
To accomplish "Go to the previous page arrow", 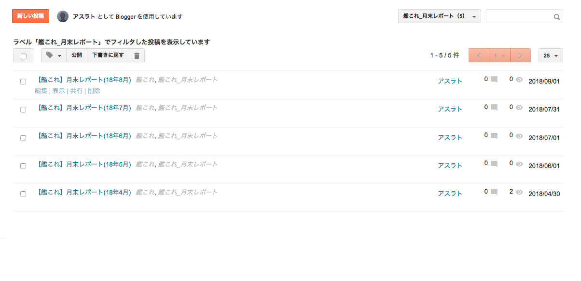I will (x=479, y=56).
